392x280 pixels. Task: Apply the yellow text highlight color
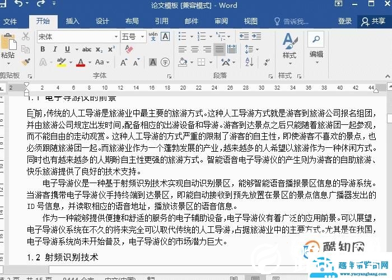click(x=62, y=62)
